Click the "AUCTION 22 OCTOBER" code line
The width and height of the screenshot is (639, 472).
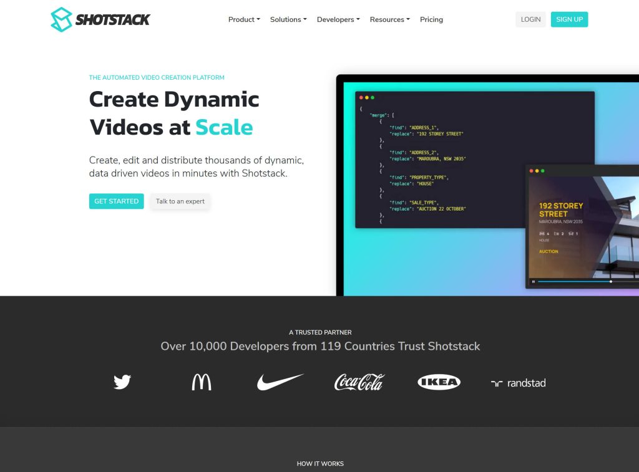click(427, 209)
